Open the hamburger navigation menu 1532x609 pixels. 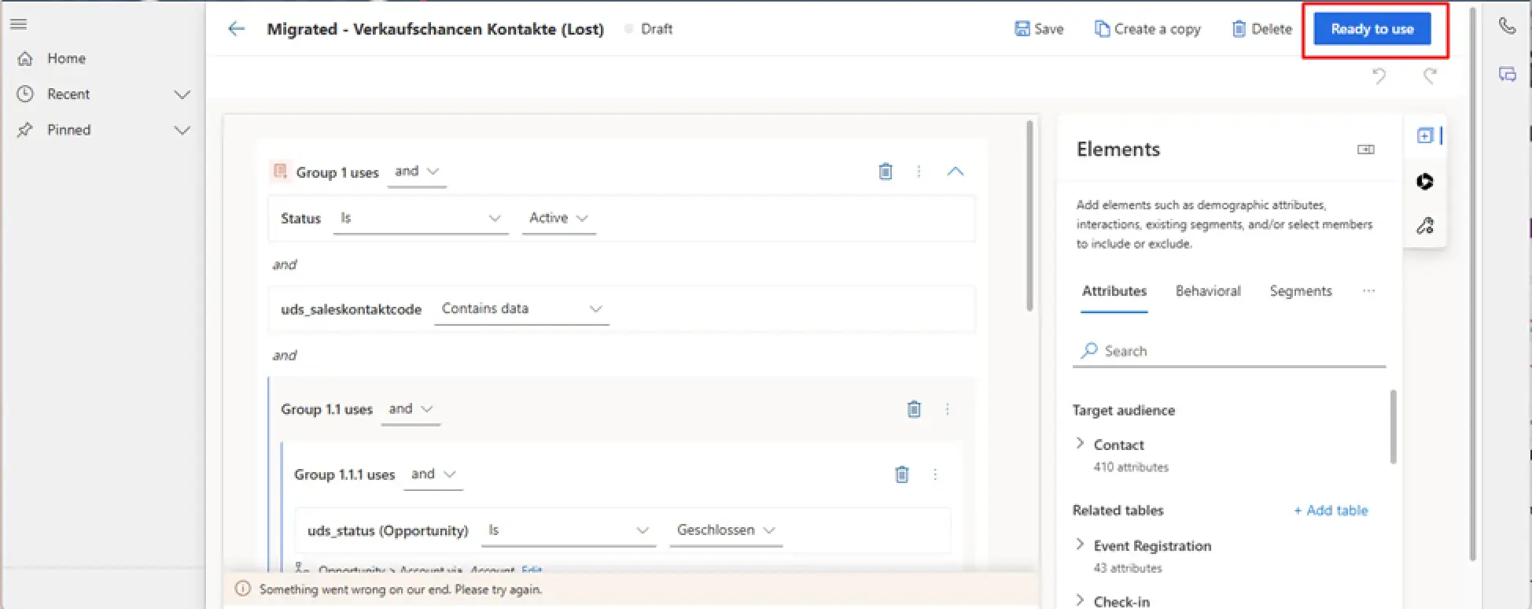tap(19, 24)
